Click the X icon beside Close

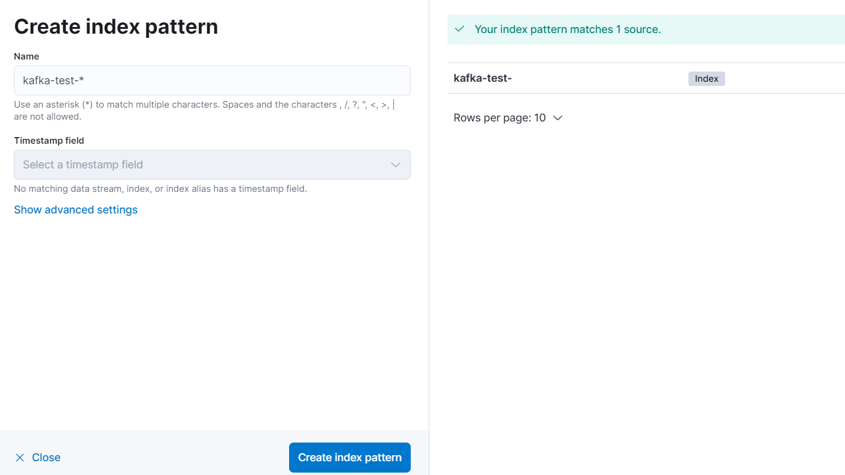(x=20, y=458)
